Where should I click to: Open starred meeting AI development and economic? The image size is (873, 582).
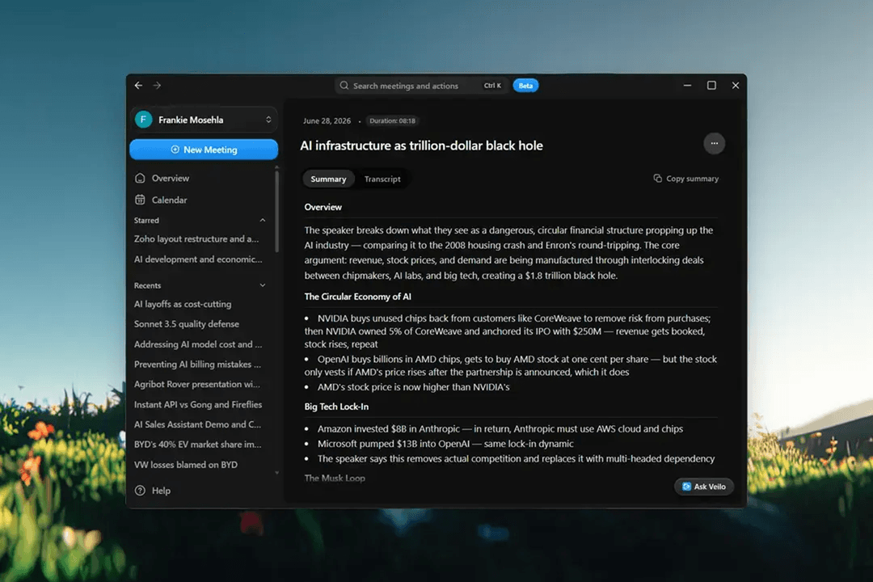point(198,259)
